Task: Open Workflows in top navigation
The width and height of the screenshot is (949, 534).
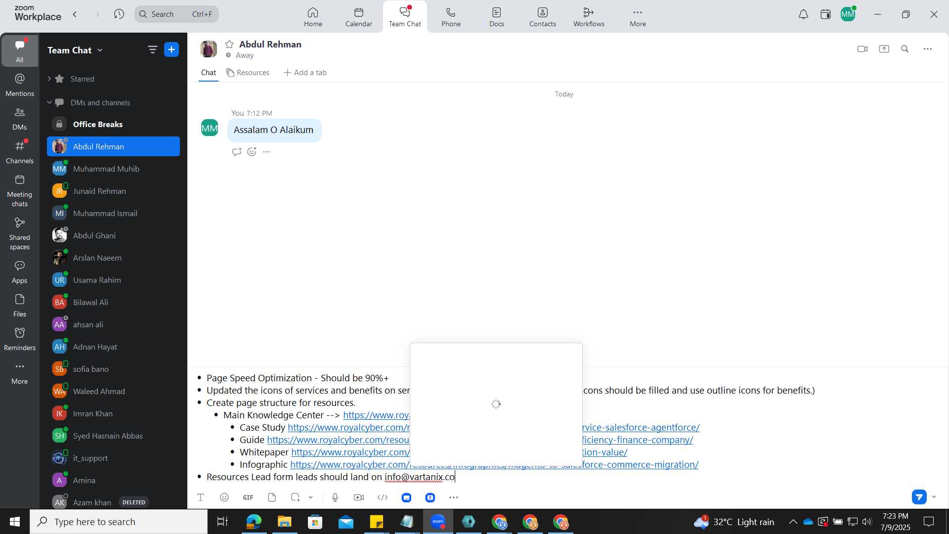Action: 589,17
